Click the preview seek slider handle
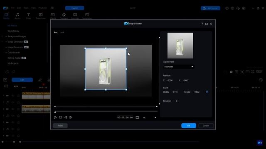 point(55,112)
